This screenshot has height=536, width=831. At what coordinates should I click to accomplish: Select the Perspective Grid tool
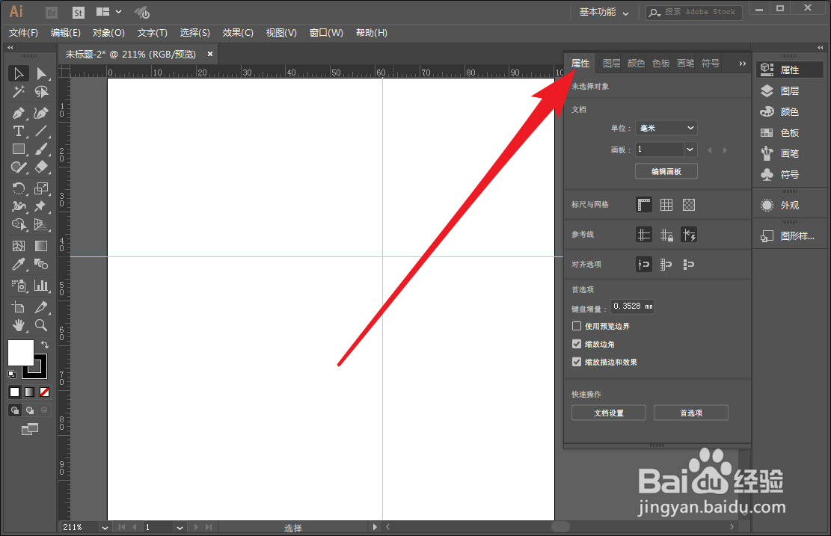tap(41, 224)
